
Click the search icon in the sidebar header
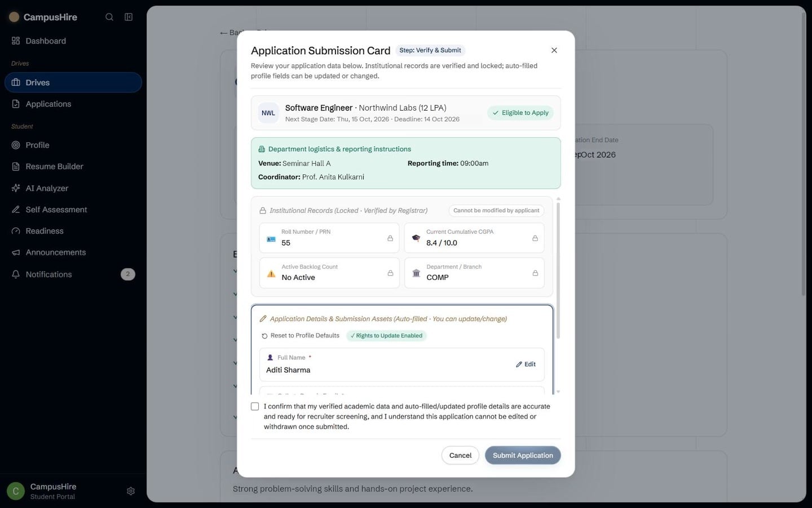click(x=109, y=17)
